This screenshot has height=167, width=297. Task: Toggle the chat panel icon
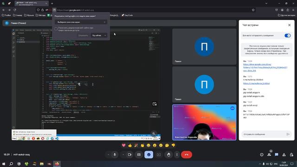(x=277, y=154)
